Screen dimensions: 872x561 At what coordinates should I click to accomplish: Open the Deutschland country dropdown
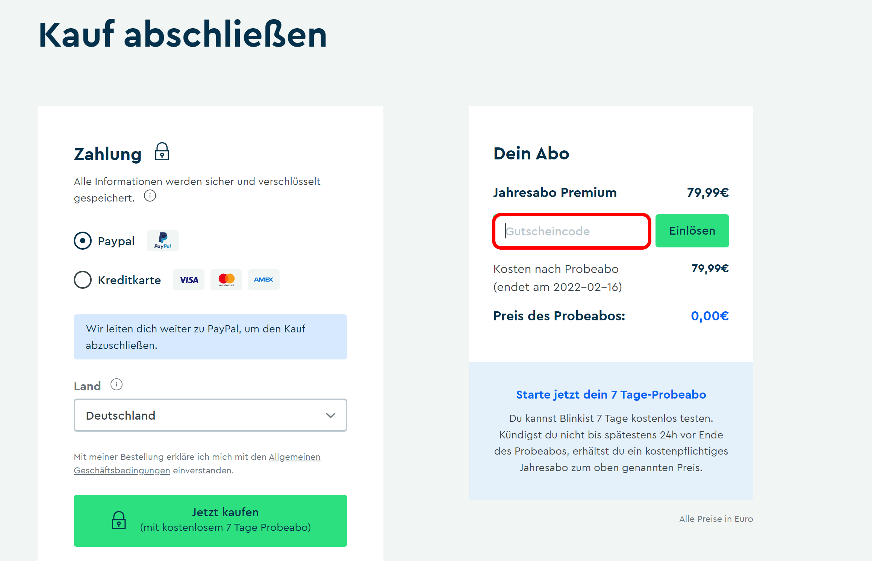point(210,415)
